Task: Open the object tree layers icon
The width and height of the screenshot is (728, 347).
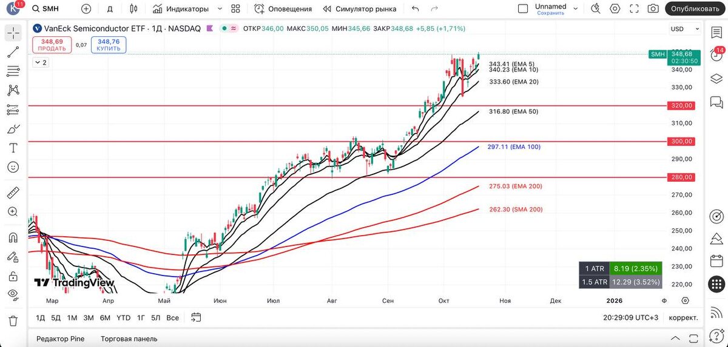Action: click(x=716, y=79)
